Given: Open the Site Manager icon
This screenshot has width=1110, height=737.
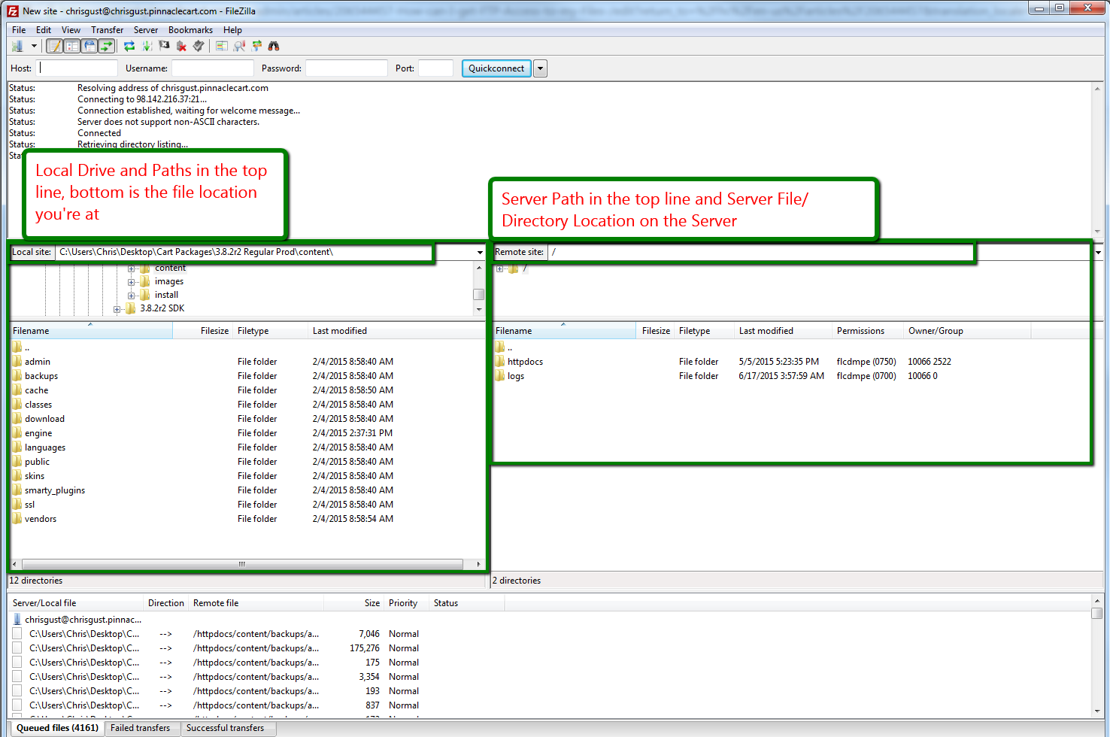Looking at the screenshot, I should [17, 47].
